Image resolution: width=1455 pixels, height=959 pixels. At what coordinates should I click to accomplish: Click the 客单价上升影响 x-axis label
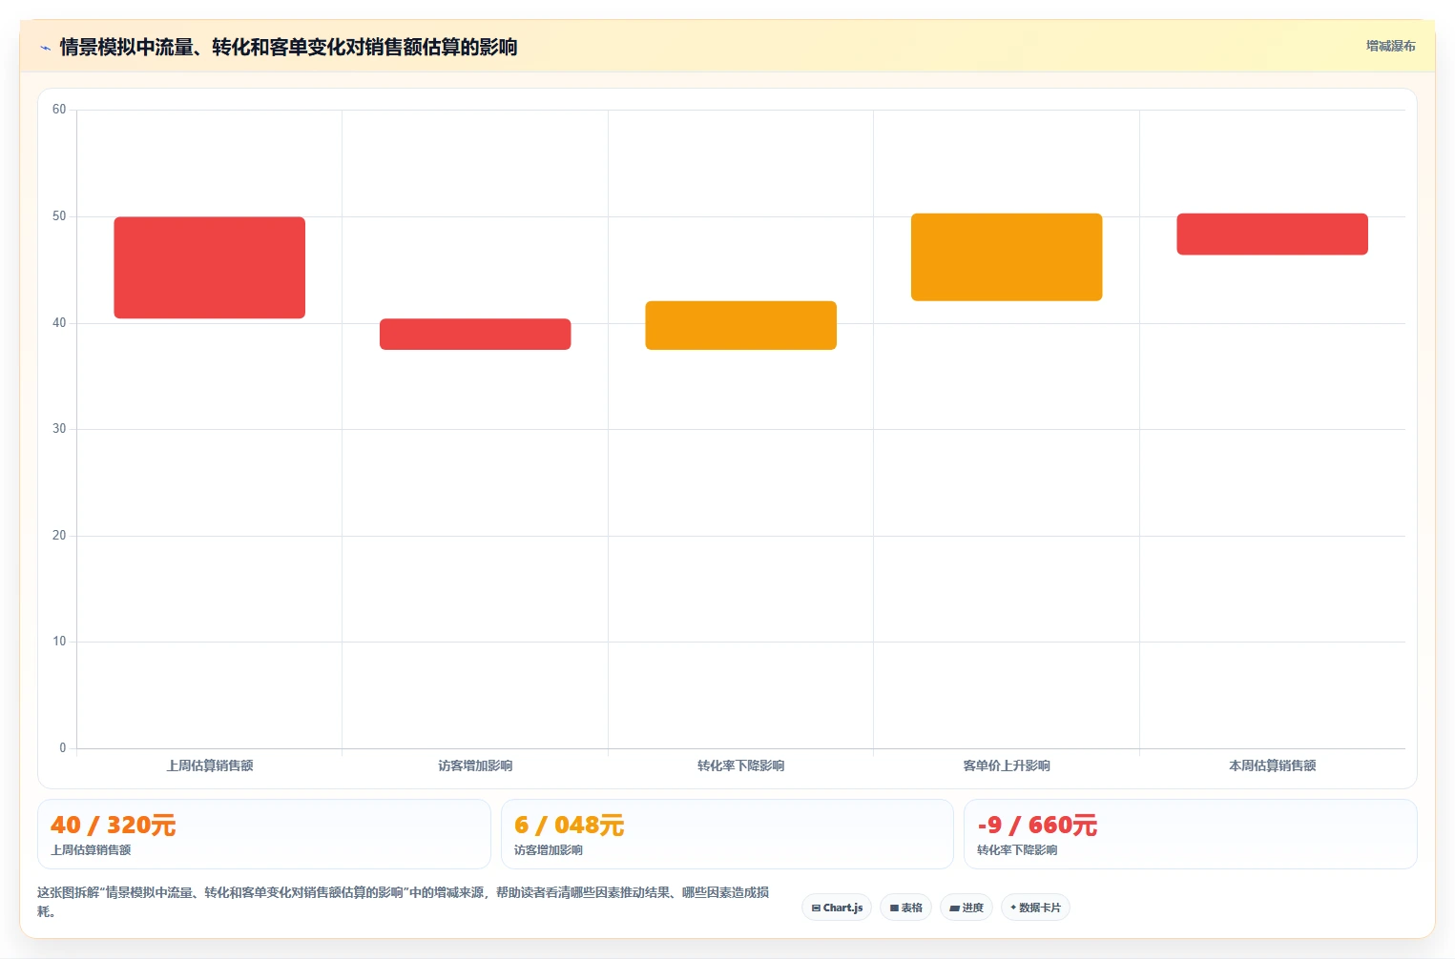(1007, 765)
